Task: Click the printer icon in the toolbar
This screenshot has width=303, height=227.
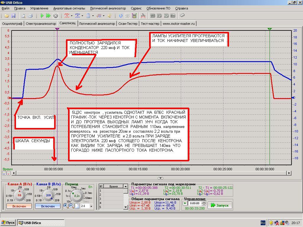Action: [x=30, y=16]
